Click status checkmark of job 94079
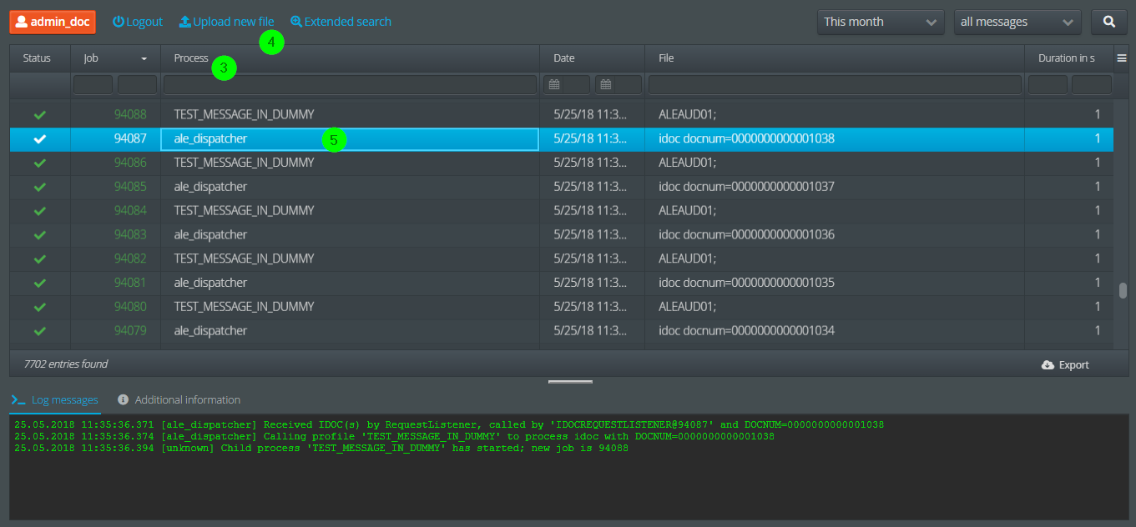The image size is (1136, 527). tap(39, 331)
